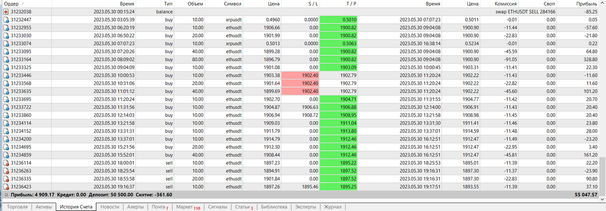
Task: Click the blue order icon of 31234859
Action: pyautogui.click(x=6, y=155)
